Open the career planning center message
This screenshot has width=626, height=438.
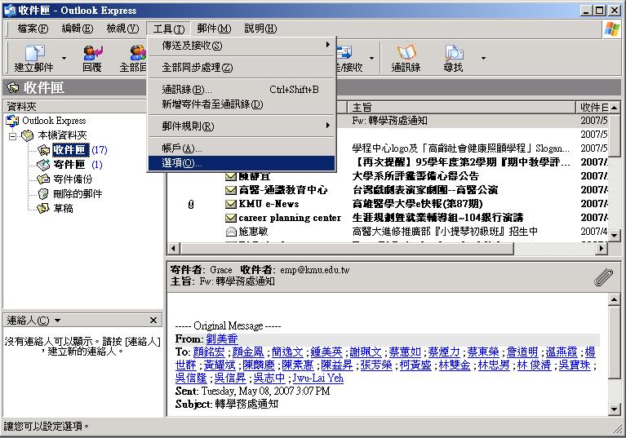[x=387, y=218]
